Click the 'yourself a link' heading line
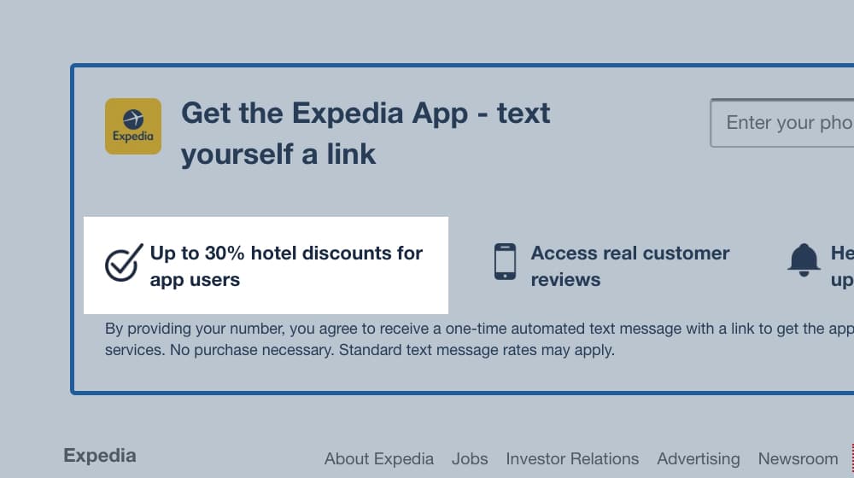This screenshot has width=854, height=478. tap(278, 154)
